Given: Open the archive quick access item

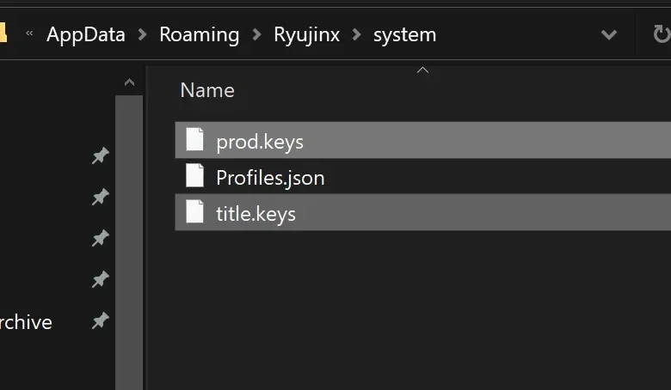Looking at the screenshot, I should (x=26, y=322).
